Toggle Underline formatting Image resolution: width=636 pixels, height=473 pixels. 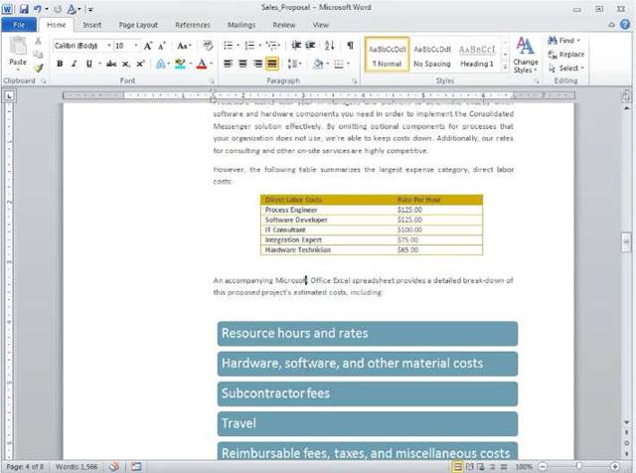click(88, 64)
